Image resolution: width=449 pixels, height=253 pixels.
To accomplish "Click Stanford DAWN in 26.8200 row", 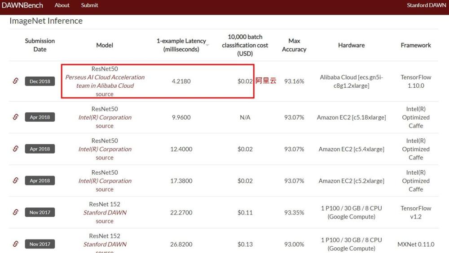I will [x=105, y=244].
